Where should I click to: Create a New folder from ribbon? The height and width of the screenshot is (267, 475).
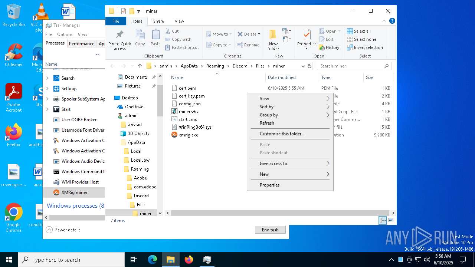[273, 40]
